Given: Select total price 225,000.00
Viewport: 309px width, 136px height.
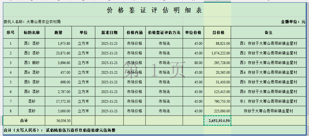Looking at the screenshot, I should click(217, 111).
